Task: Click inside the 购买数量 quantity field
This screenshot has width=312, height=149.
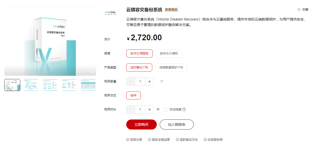Action: 140,81
